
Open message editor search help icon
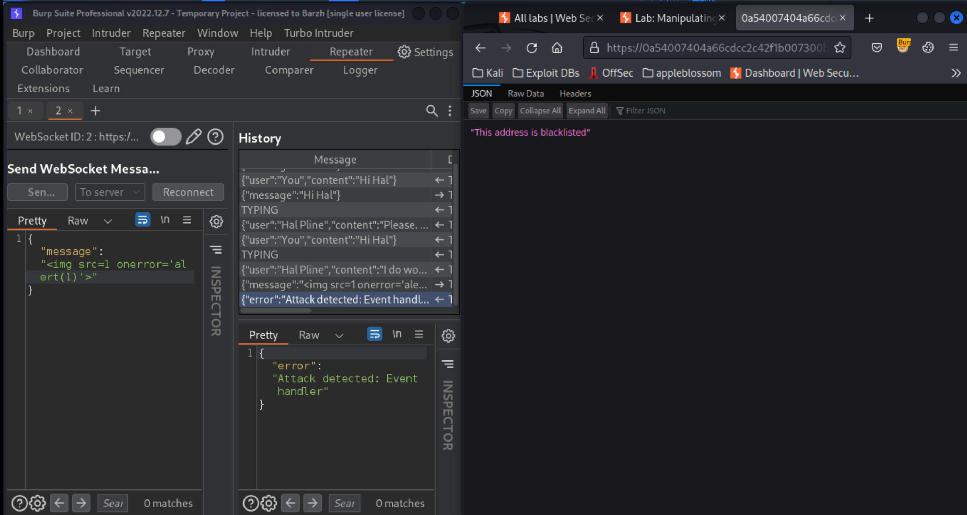pos(20,503)
